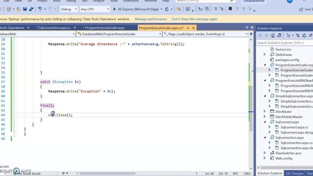Click the Save All icon

coord(31,9)
